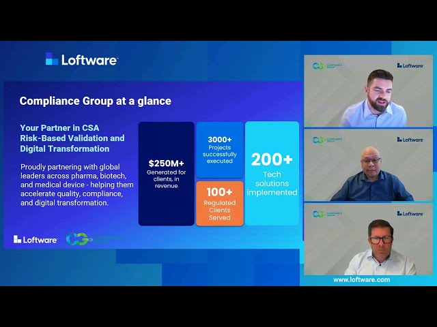Viewport: 437px width, 327px height.
Task: Click Compliance Group logo in bottom speaker video
Action: click(327, 213)
